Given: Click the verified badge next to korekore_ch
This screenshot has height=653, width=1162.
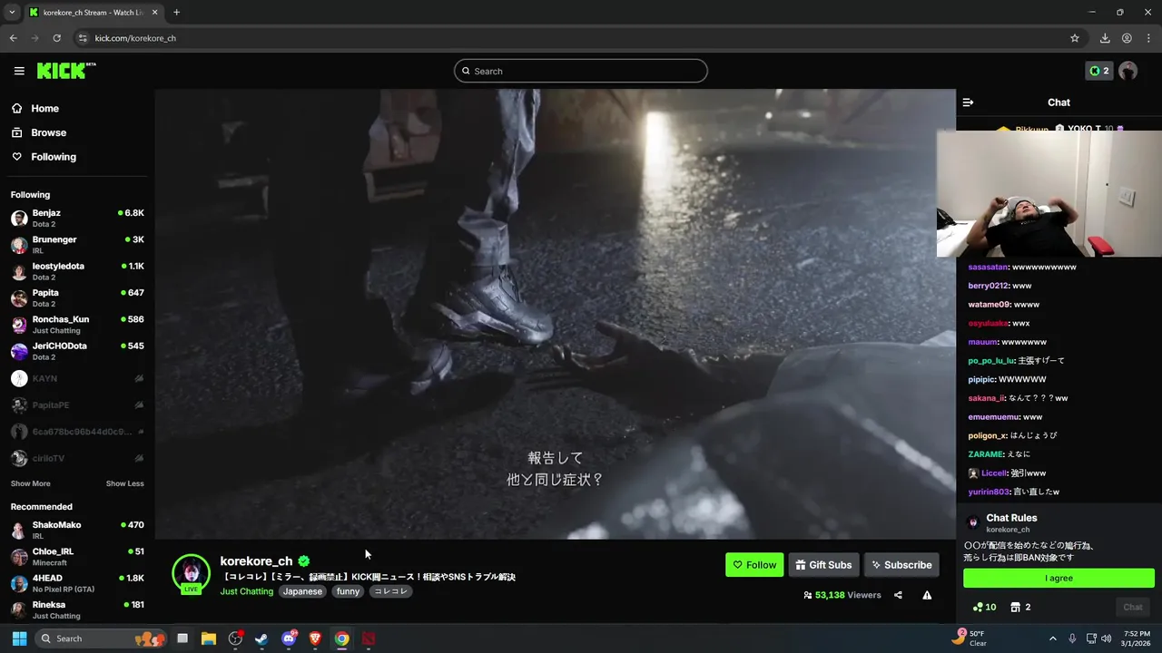Looking at the screenshot, I should pos(304,561).
